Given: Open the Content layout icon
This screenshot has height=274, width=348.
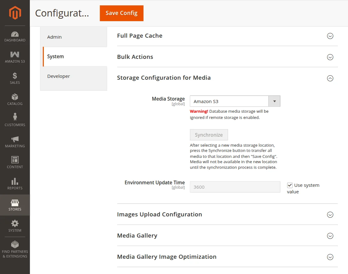Looking at the screenshot, I should 15,160.
